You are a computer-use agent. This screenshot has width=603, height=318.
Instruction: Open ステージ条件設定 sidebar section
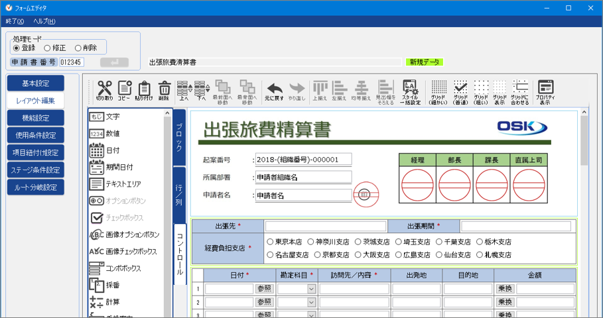pyautogui.click(x=35, y=170)
